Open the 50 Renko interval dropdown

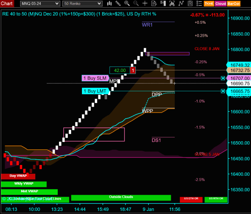[x=82, y=4]
